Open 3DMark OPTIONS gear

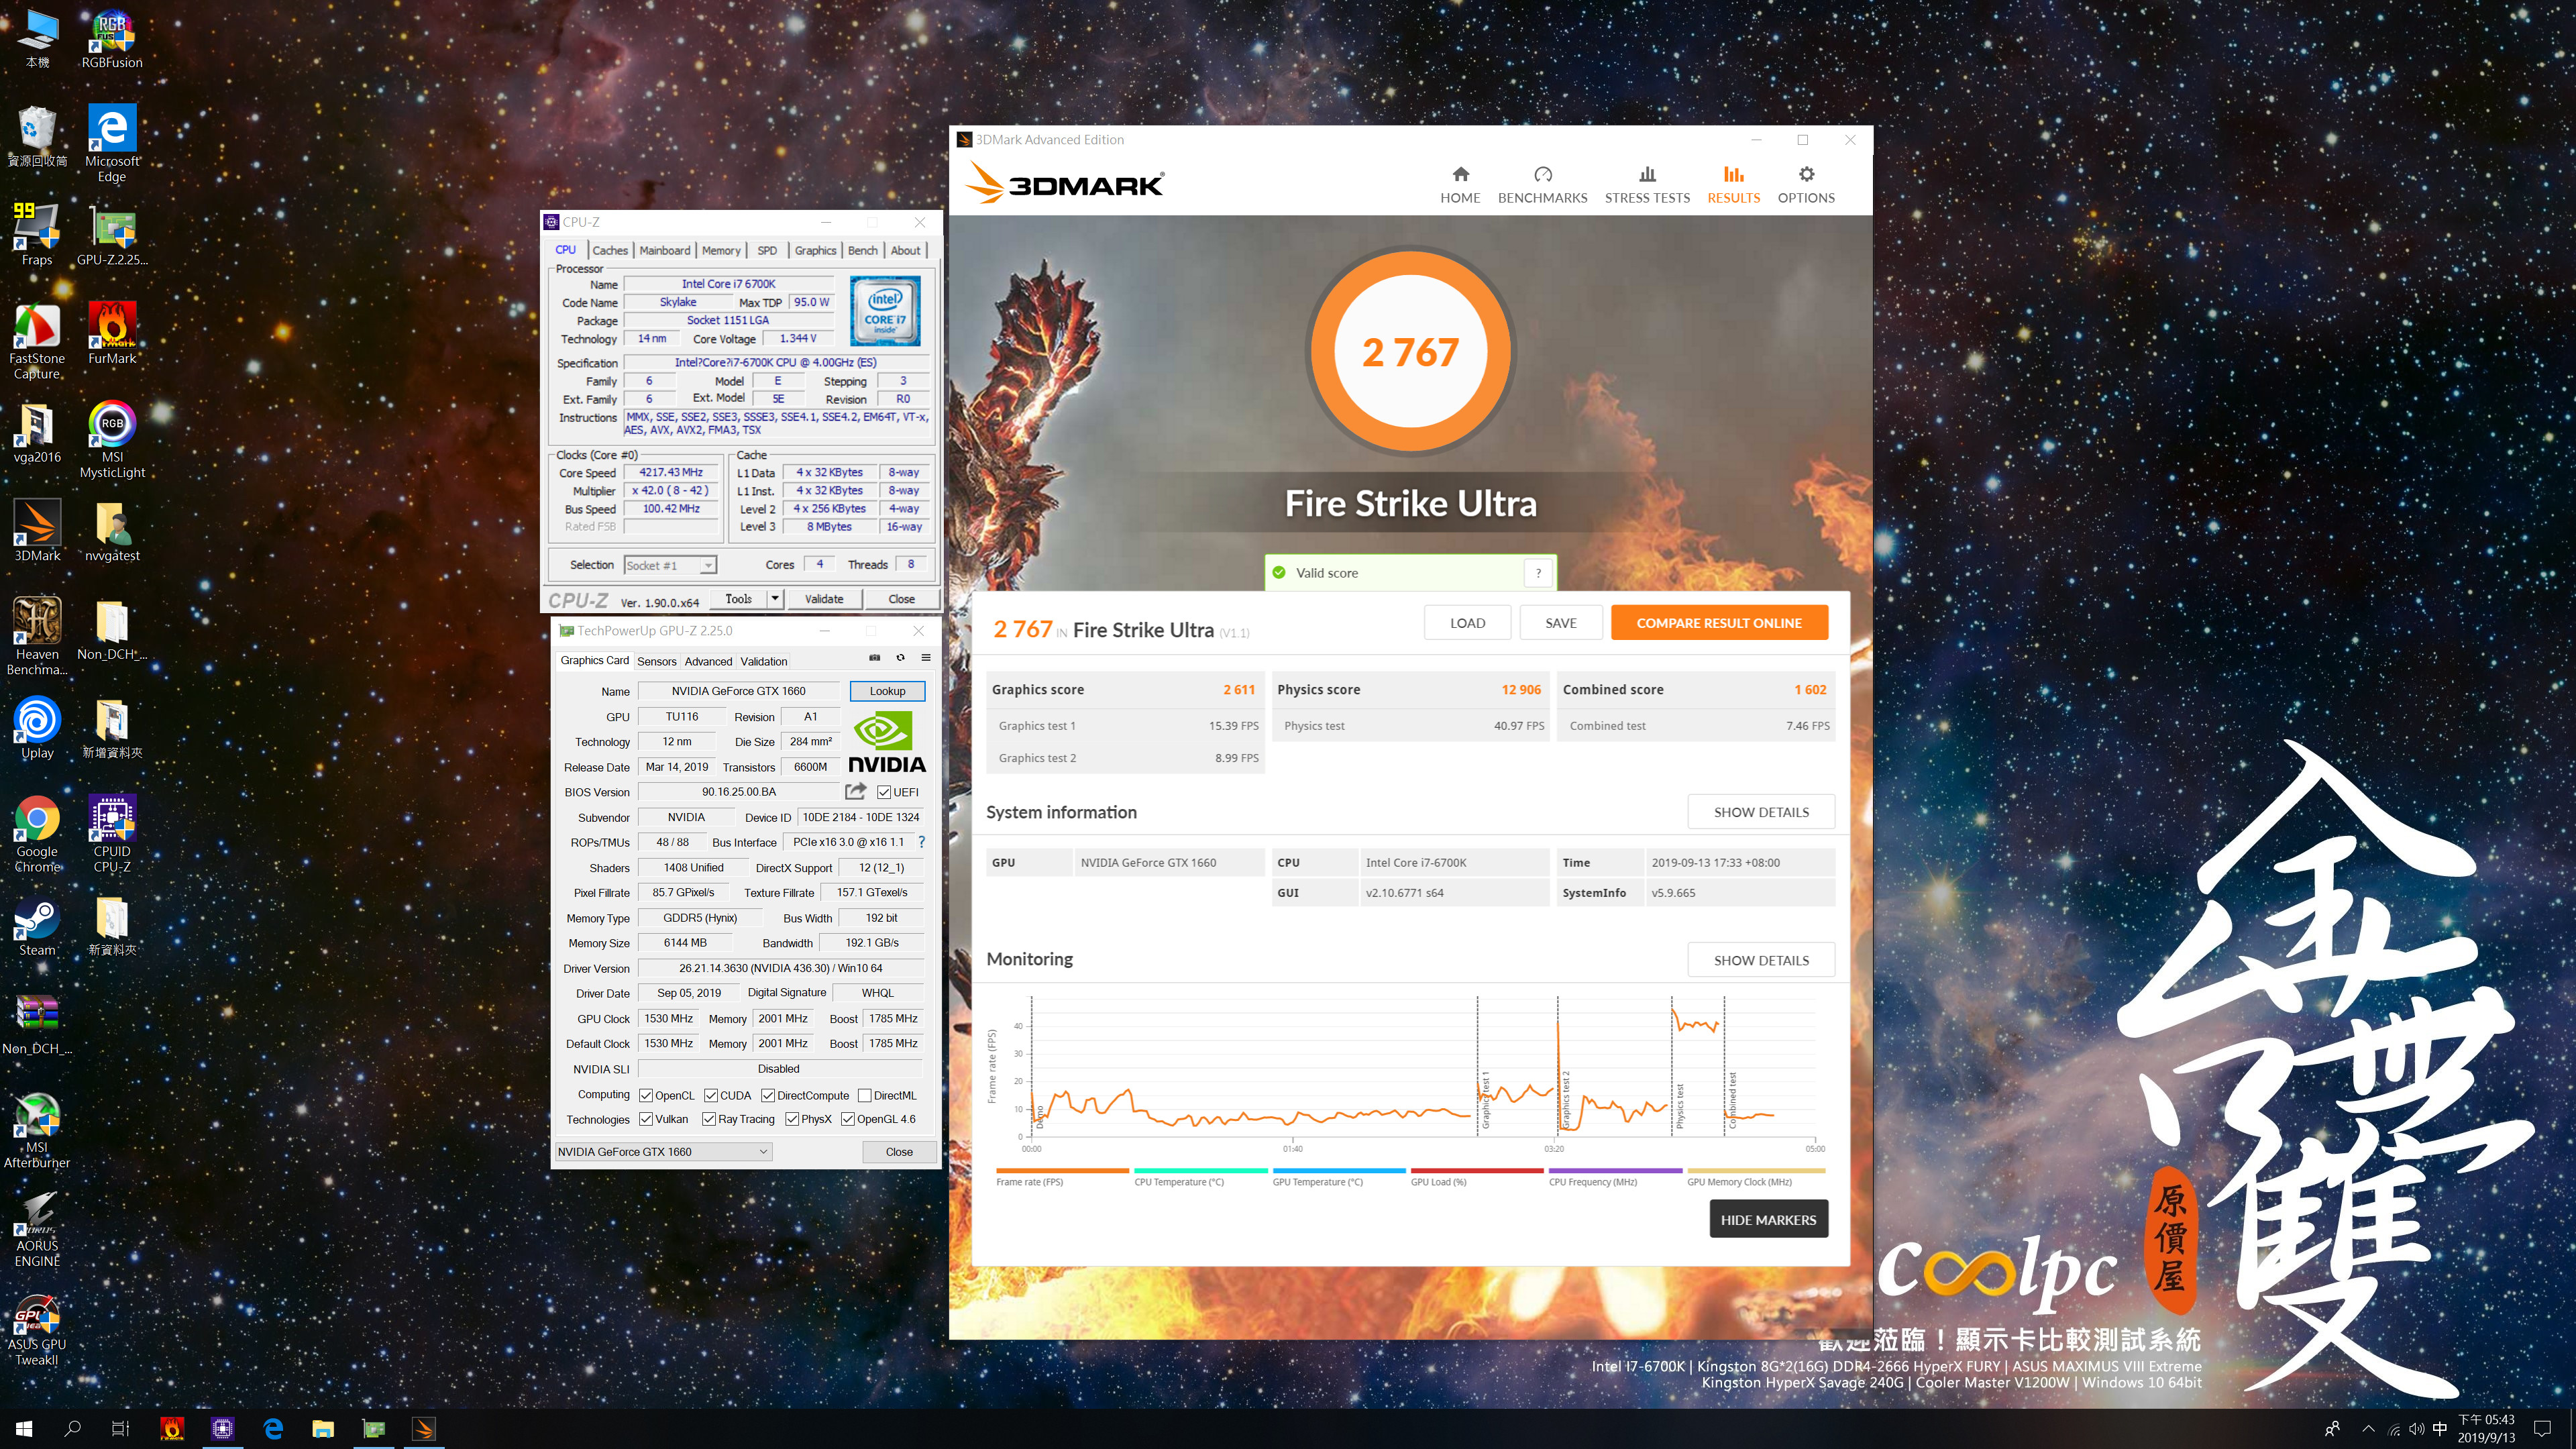[x=1806, y=185]
